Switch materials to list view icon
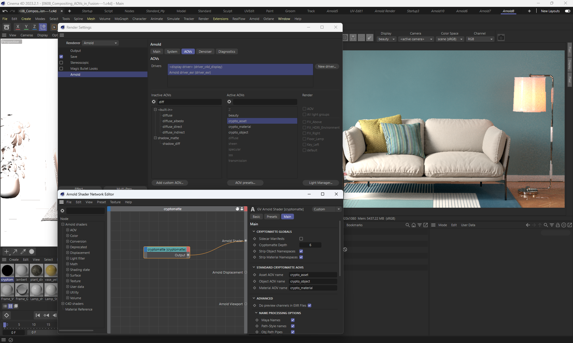 5,306
